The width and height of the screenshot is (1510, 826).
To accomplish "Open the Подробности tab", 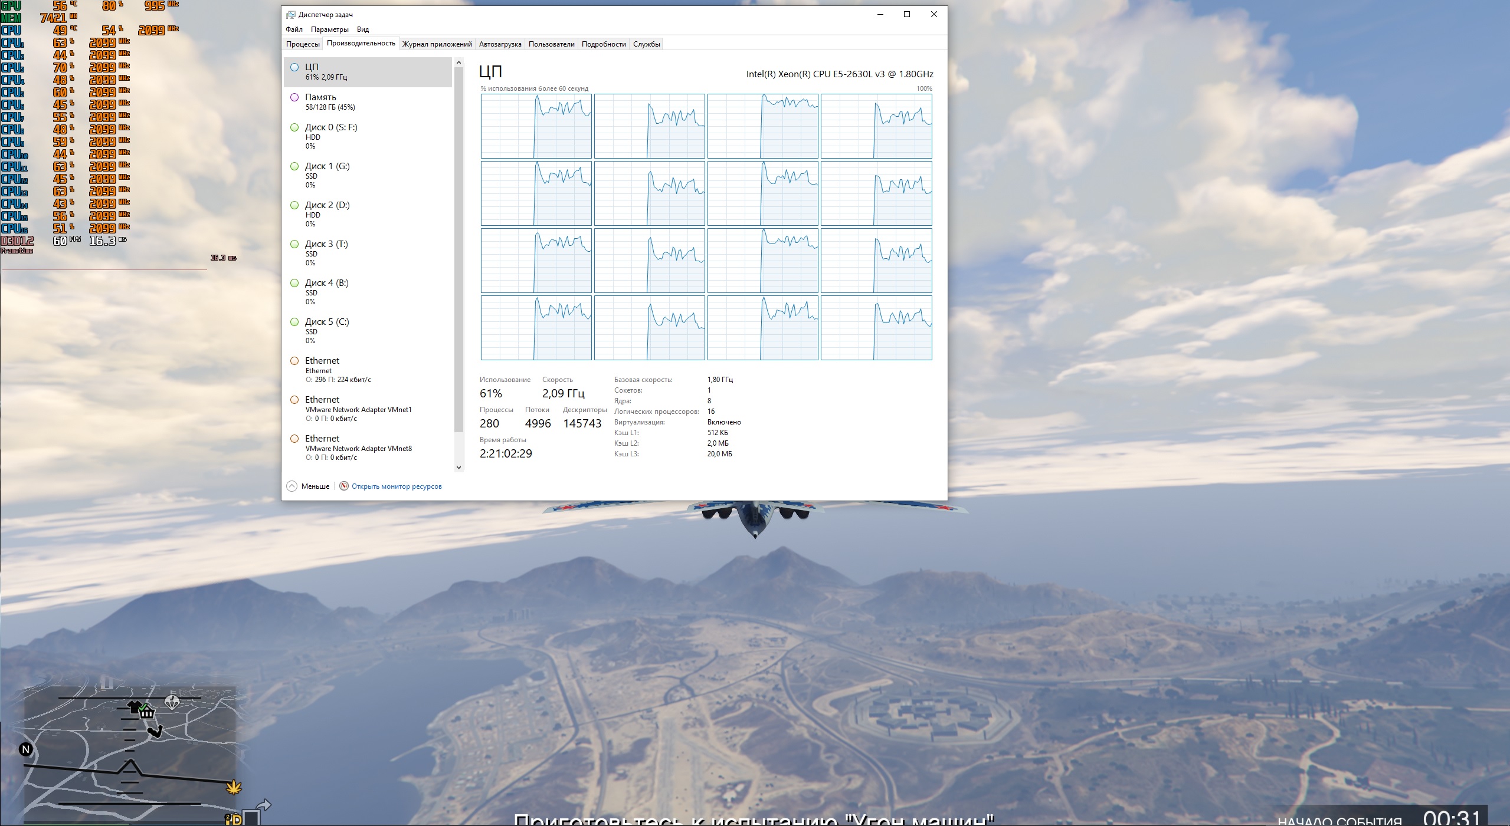I will pos(603,44).
